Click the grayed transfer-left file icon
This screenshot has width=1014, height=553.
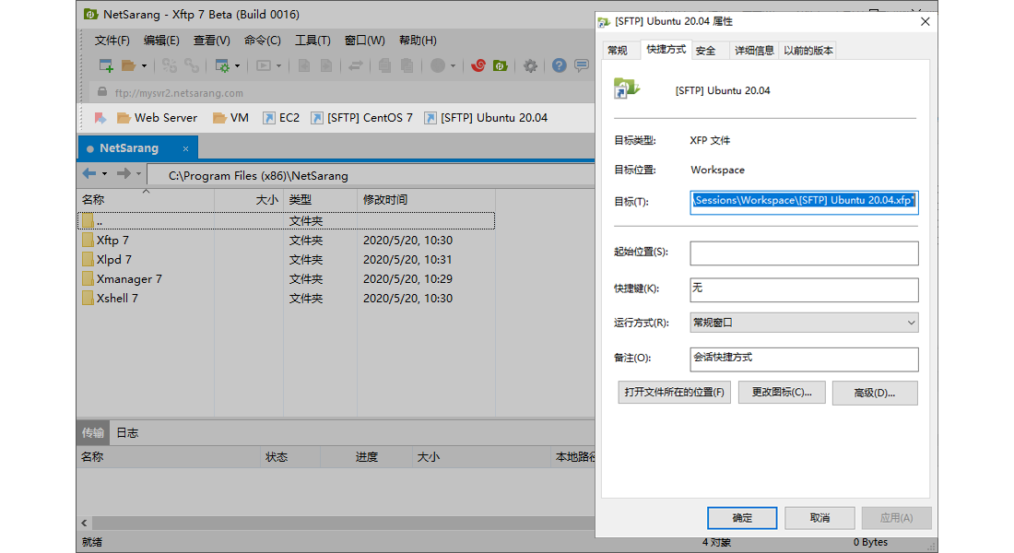tap(304, 65)
